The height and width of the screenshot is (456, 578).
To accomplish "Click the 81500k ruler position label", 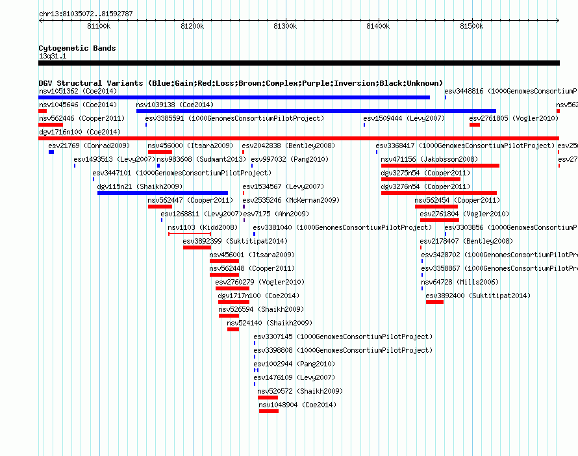I will [x=471, y=26].
